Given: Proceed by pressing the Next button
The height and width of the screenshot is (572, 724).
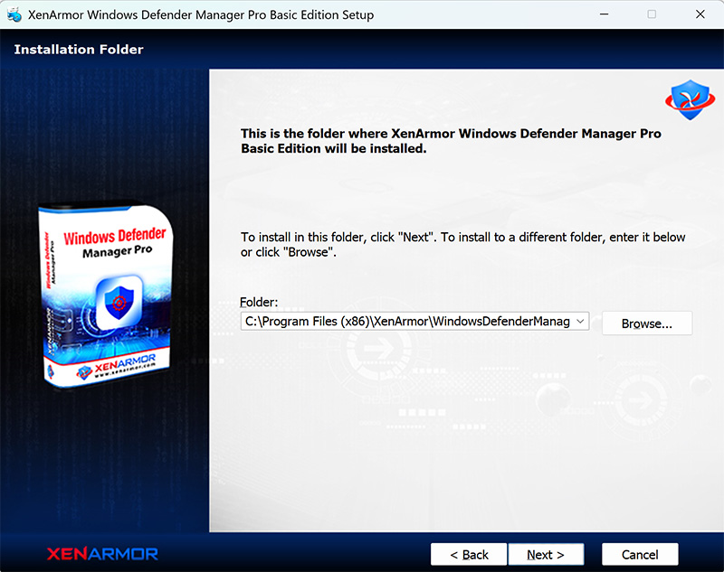Looking at the screenshot, I should (x=546, y=554).
